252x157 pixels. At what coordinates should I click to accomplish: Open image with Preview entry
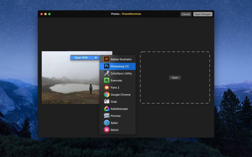click(117, 116)
